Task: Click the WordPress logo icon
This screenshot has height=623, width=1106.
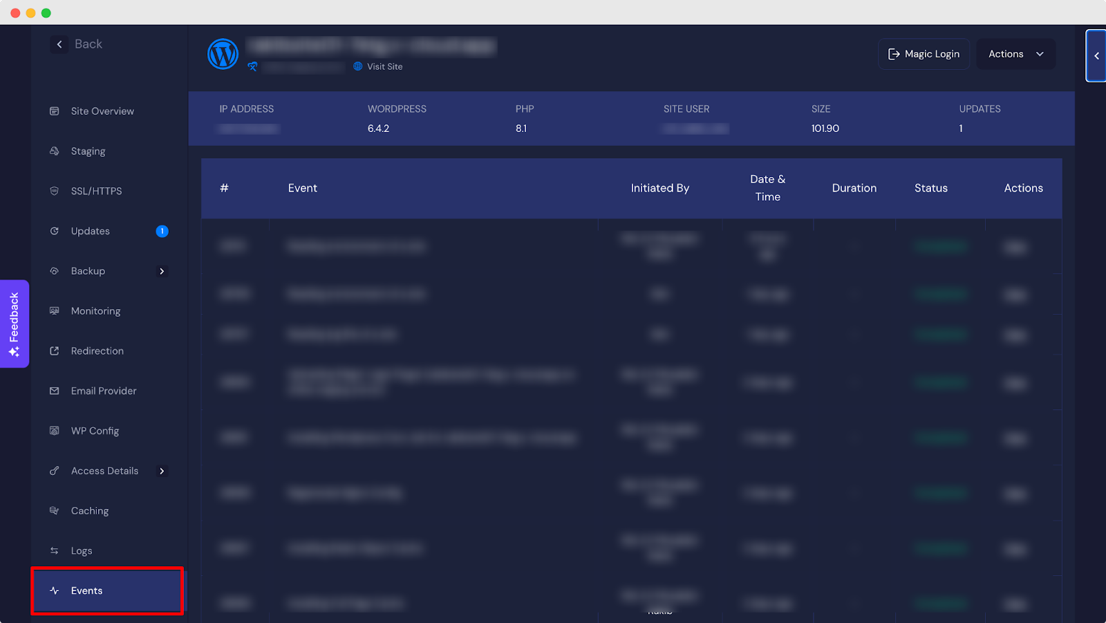Action: 223,54
